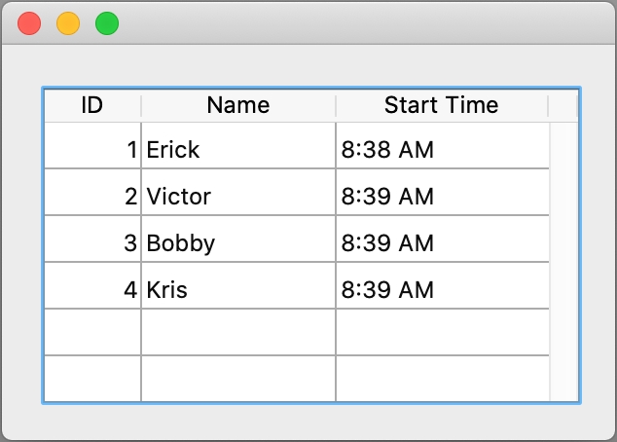Select the 8:38 AM start time cell
The width and height of the screenshot is (617, 442).
442,150
